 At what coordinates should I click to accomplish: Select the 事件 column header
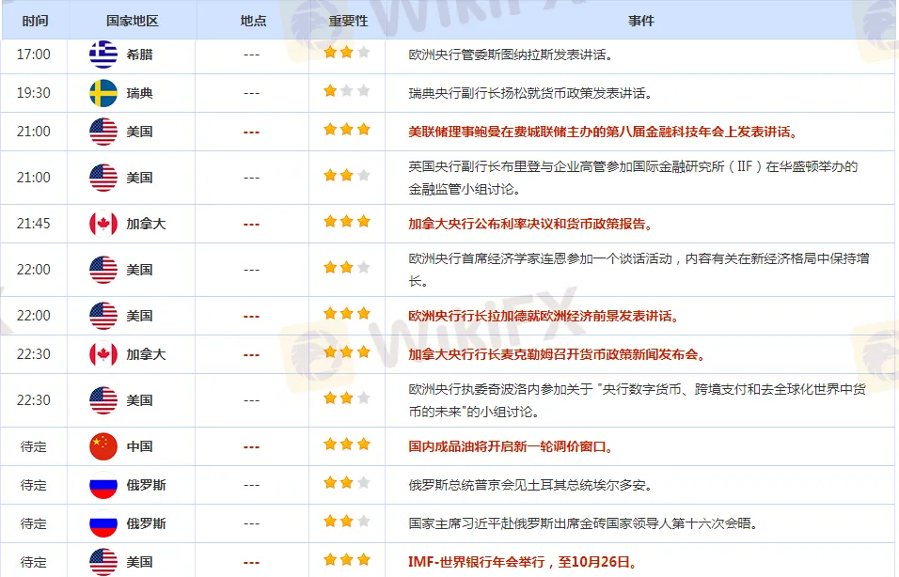click(x=640, y=21)
